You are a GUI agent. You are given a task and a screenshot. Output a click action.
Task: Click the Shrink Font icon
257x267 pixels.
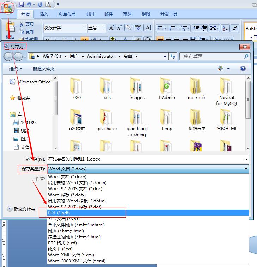[119, 28]
